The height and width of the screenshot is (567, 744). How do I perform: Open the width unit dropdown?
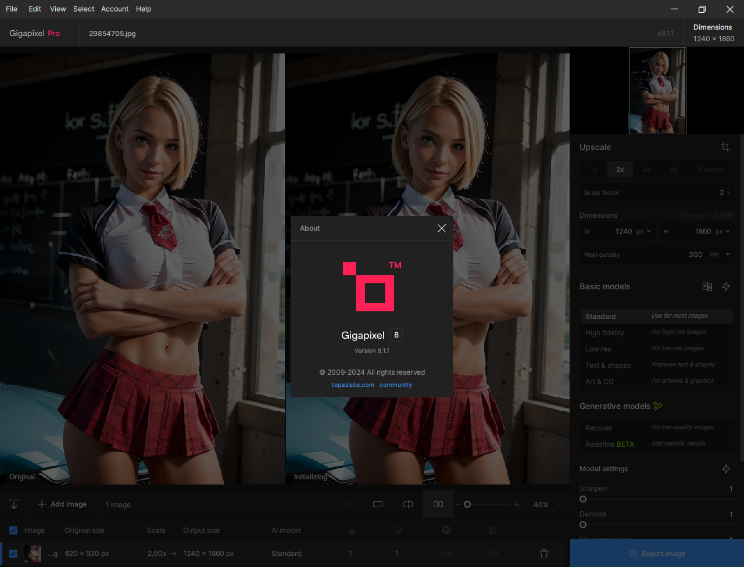(x=644, y=231)
